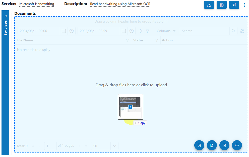Open the three-dot more options menu
The height and width of the screenshot is (157, 249).
coord(244,5)
